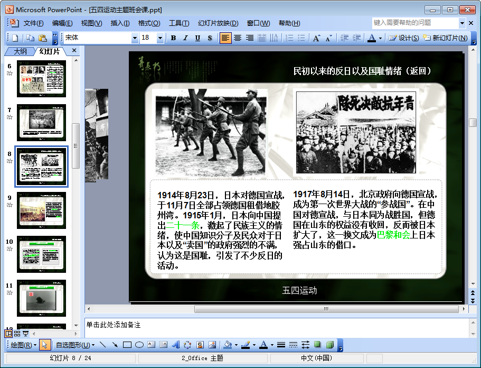Open the font size dropdown

(x=160, y=38)
